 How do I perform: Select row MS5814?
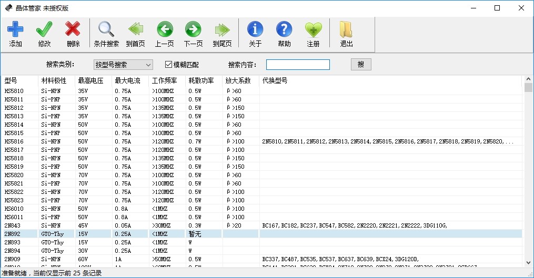click(x=261, y=125)
